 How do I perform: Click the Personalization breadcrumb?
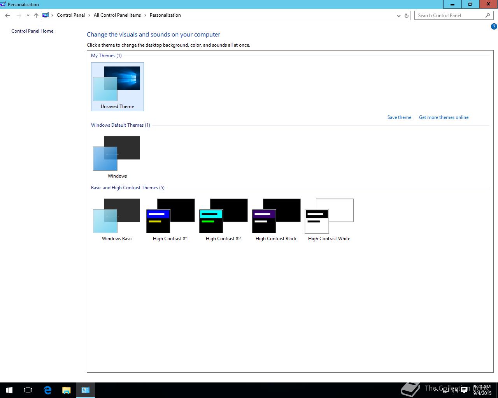click(165, 15)
